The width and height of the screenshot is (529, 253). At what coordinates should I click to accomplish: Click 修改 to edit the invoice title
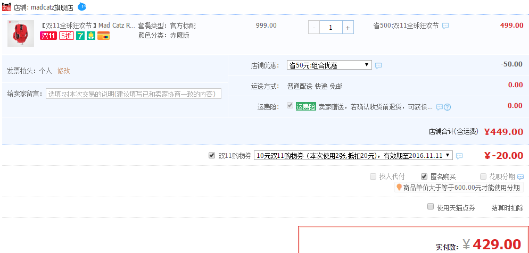click(63, 71)
